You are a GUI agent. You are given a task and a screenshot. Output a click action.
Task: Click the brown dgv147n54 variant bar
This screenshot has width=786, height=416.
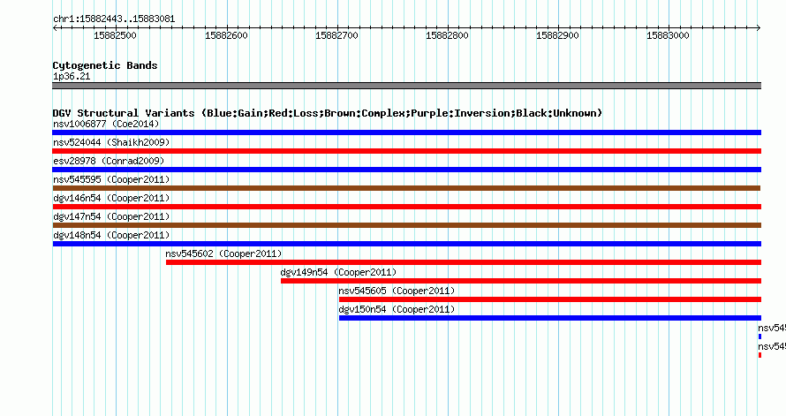[x=406, y=225]
